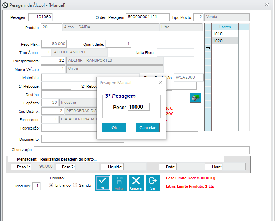Click the Produto code field 20
Viewport: 275px width, 222px height.
(51, 27)
